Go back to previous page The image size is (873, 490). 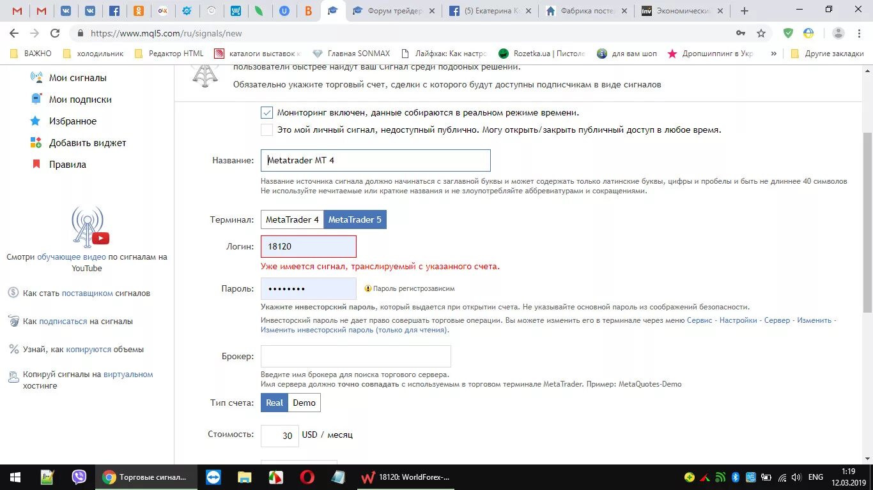click(15, 33)
